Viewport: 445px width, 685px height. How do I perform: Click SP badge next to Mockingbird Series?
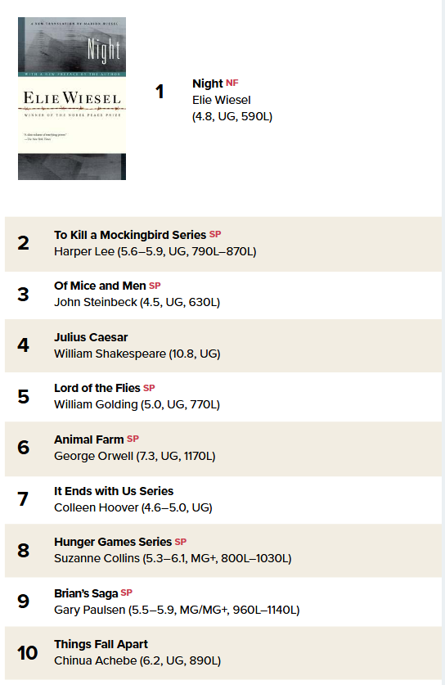(x=215, y=234)
